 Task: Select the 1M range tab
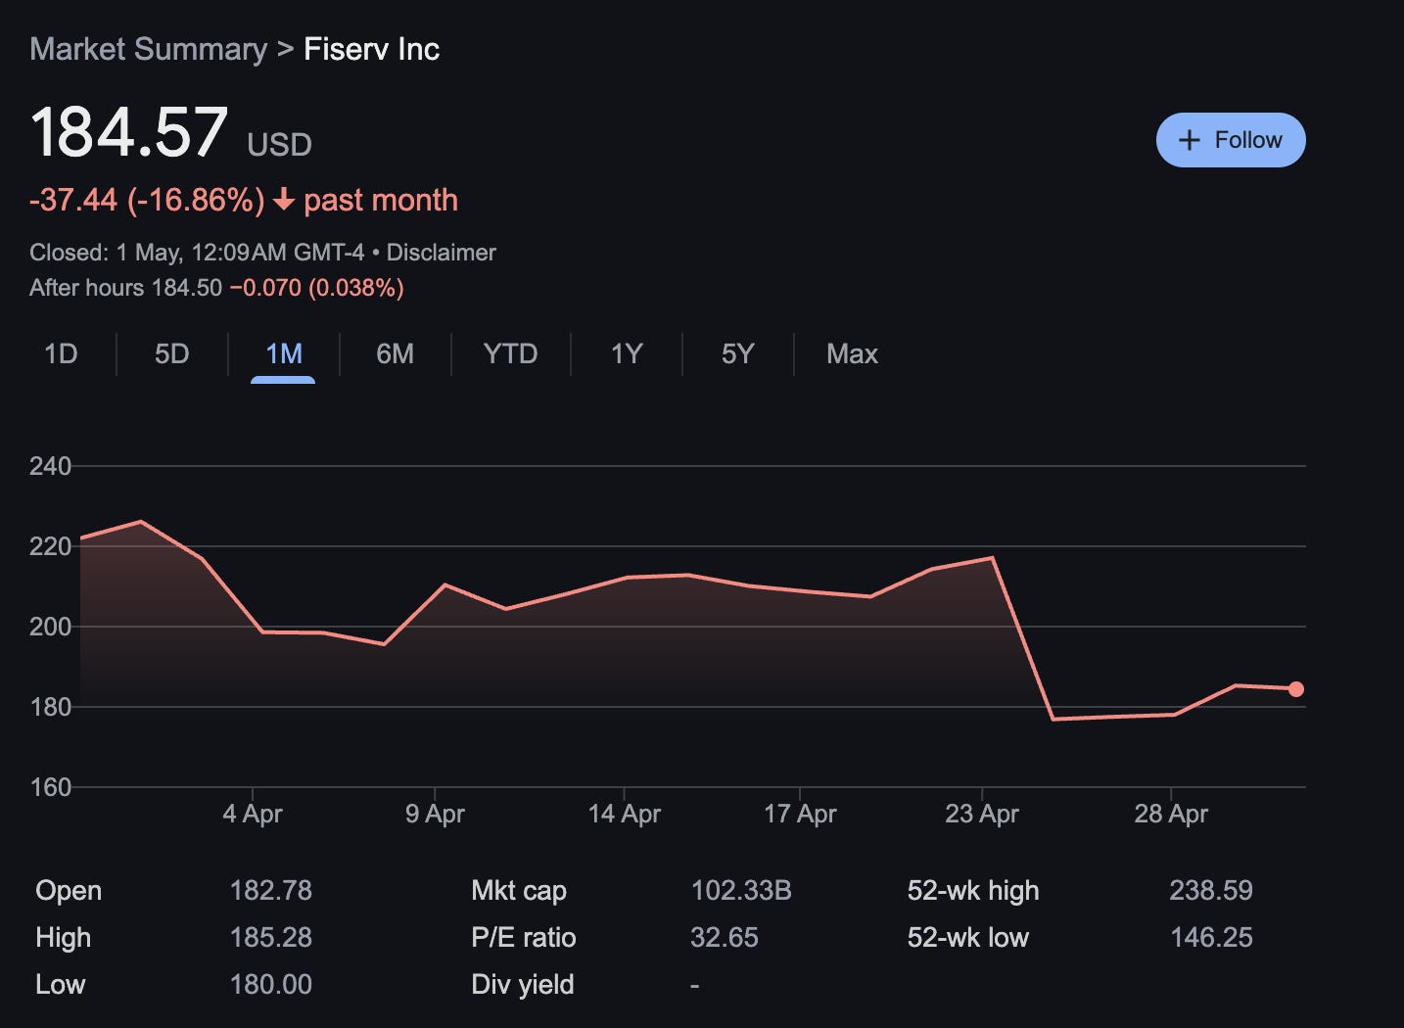(284, 353)
